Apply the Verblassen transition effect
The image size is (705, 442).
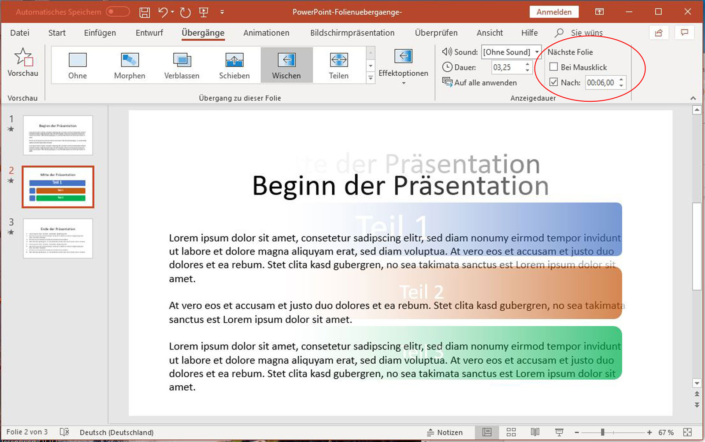(x=182, y=65)
